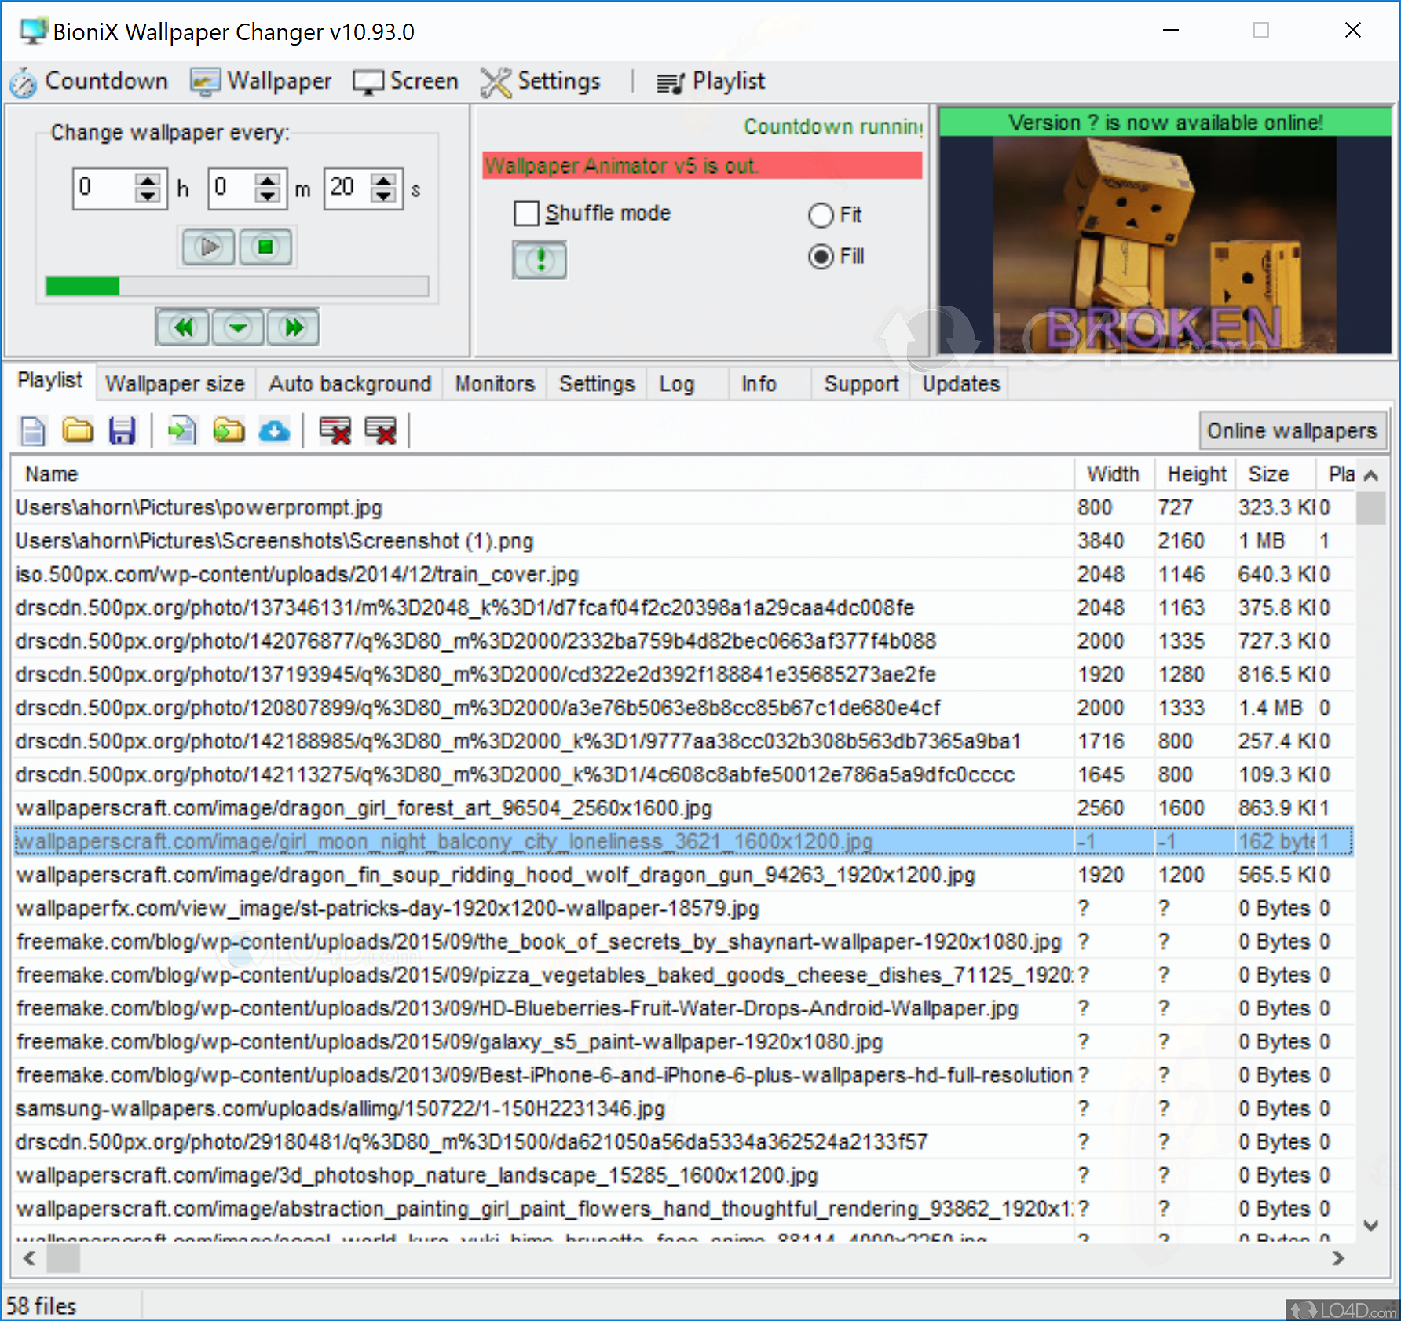1401x1321 pixels.
Task: Skip to next wallpaper with double-arrow button
Action: pos(293,328)
